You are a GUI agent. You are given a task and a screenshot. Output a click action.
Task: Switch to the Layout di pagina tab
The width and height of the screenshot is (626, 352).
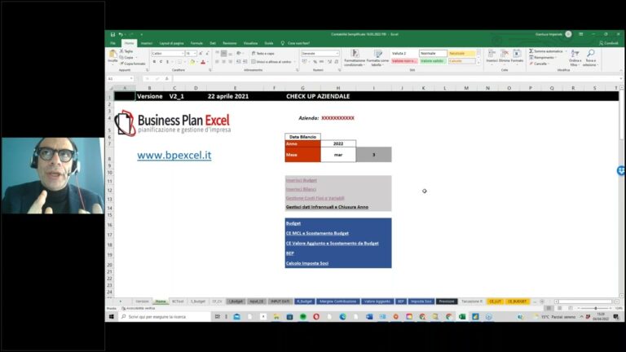coord(172,43)
